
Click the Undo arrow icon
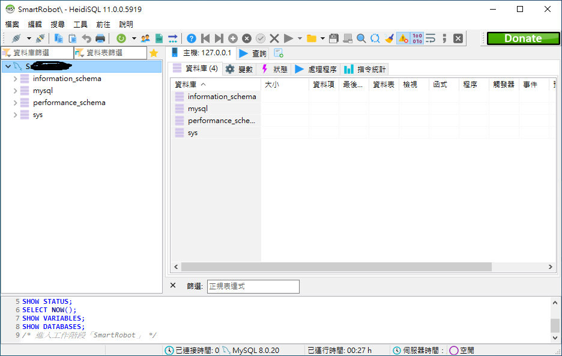coord(86,38)
